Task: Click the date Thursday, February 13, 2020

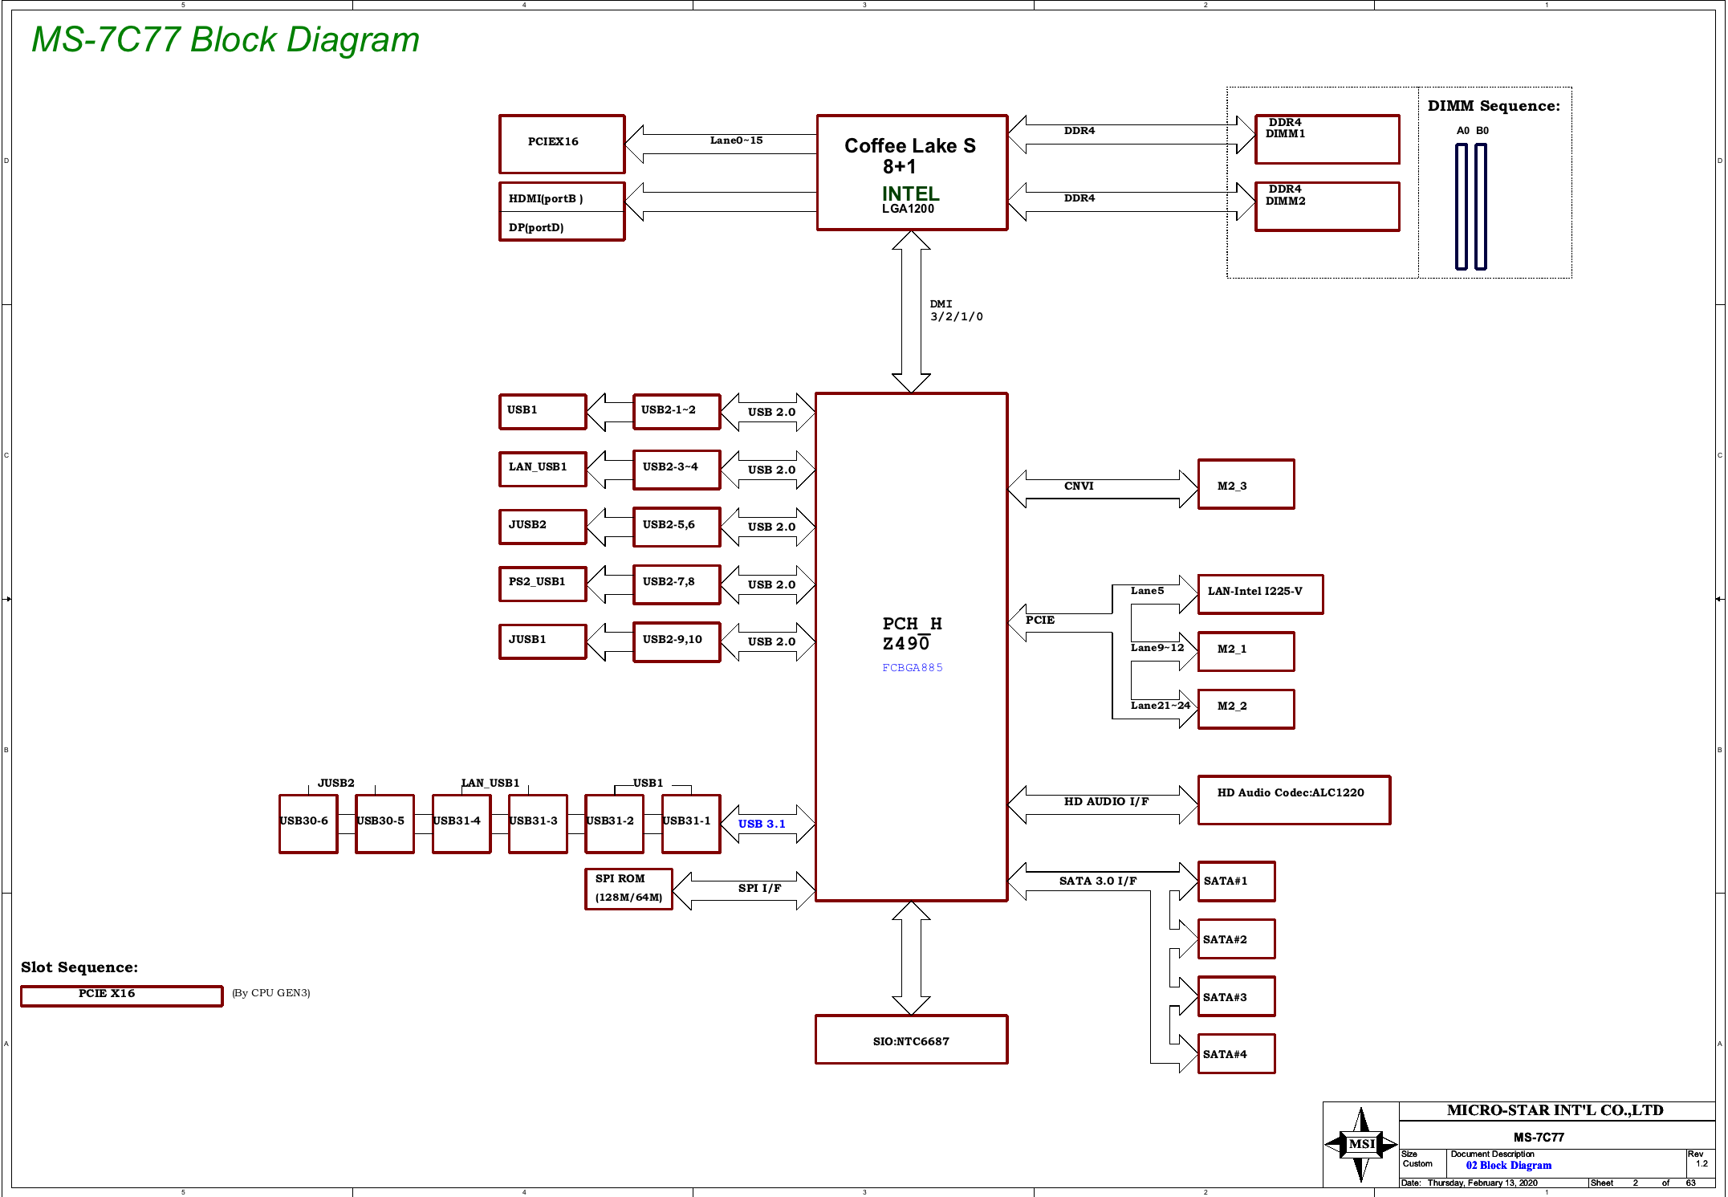Action: click(1482, 1183)
